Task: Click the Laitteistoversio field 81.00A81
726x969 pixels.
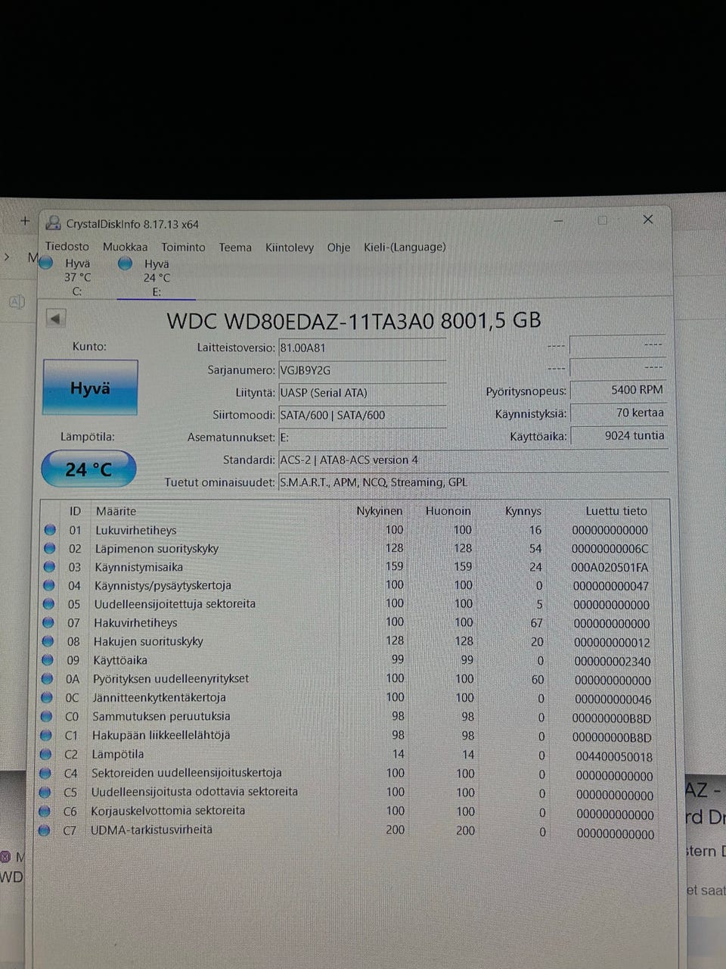Action: tap(362, 348)
